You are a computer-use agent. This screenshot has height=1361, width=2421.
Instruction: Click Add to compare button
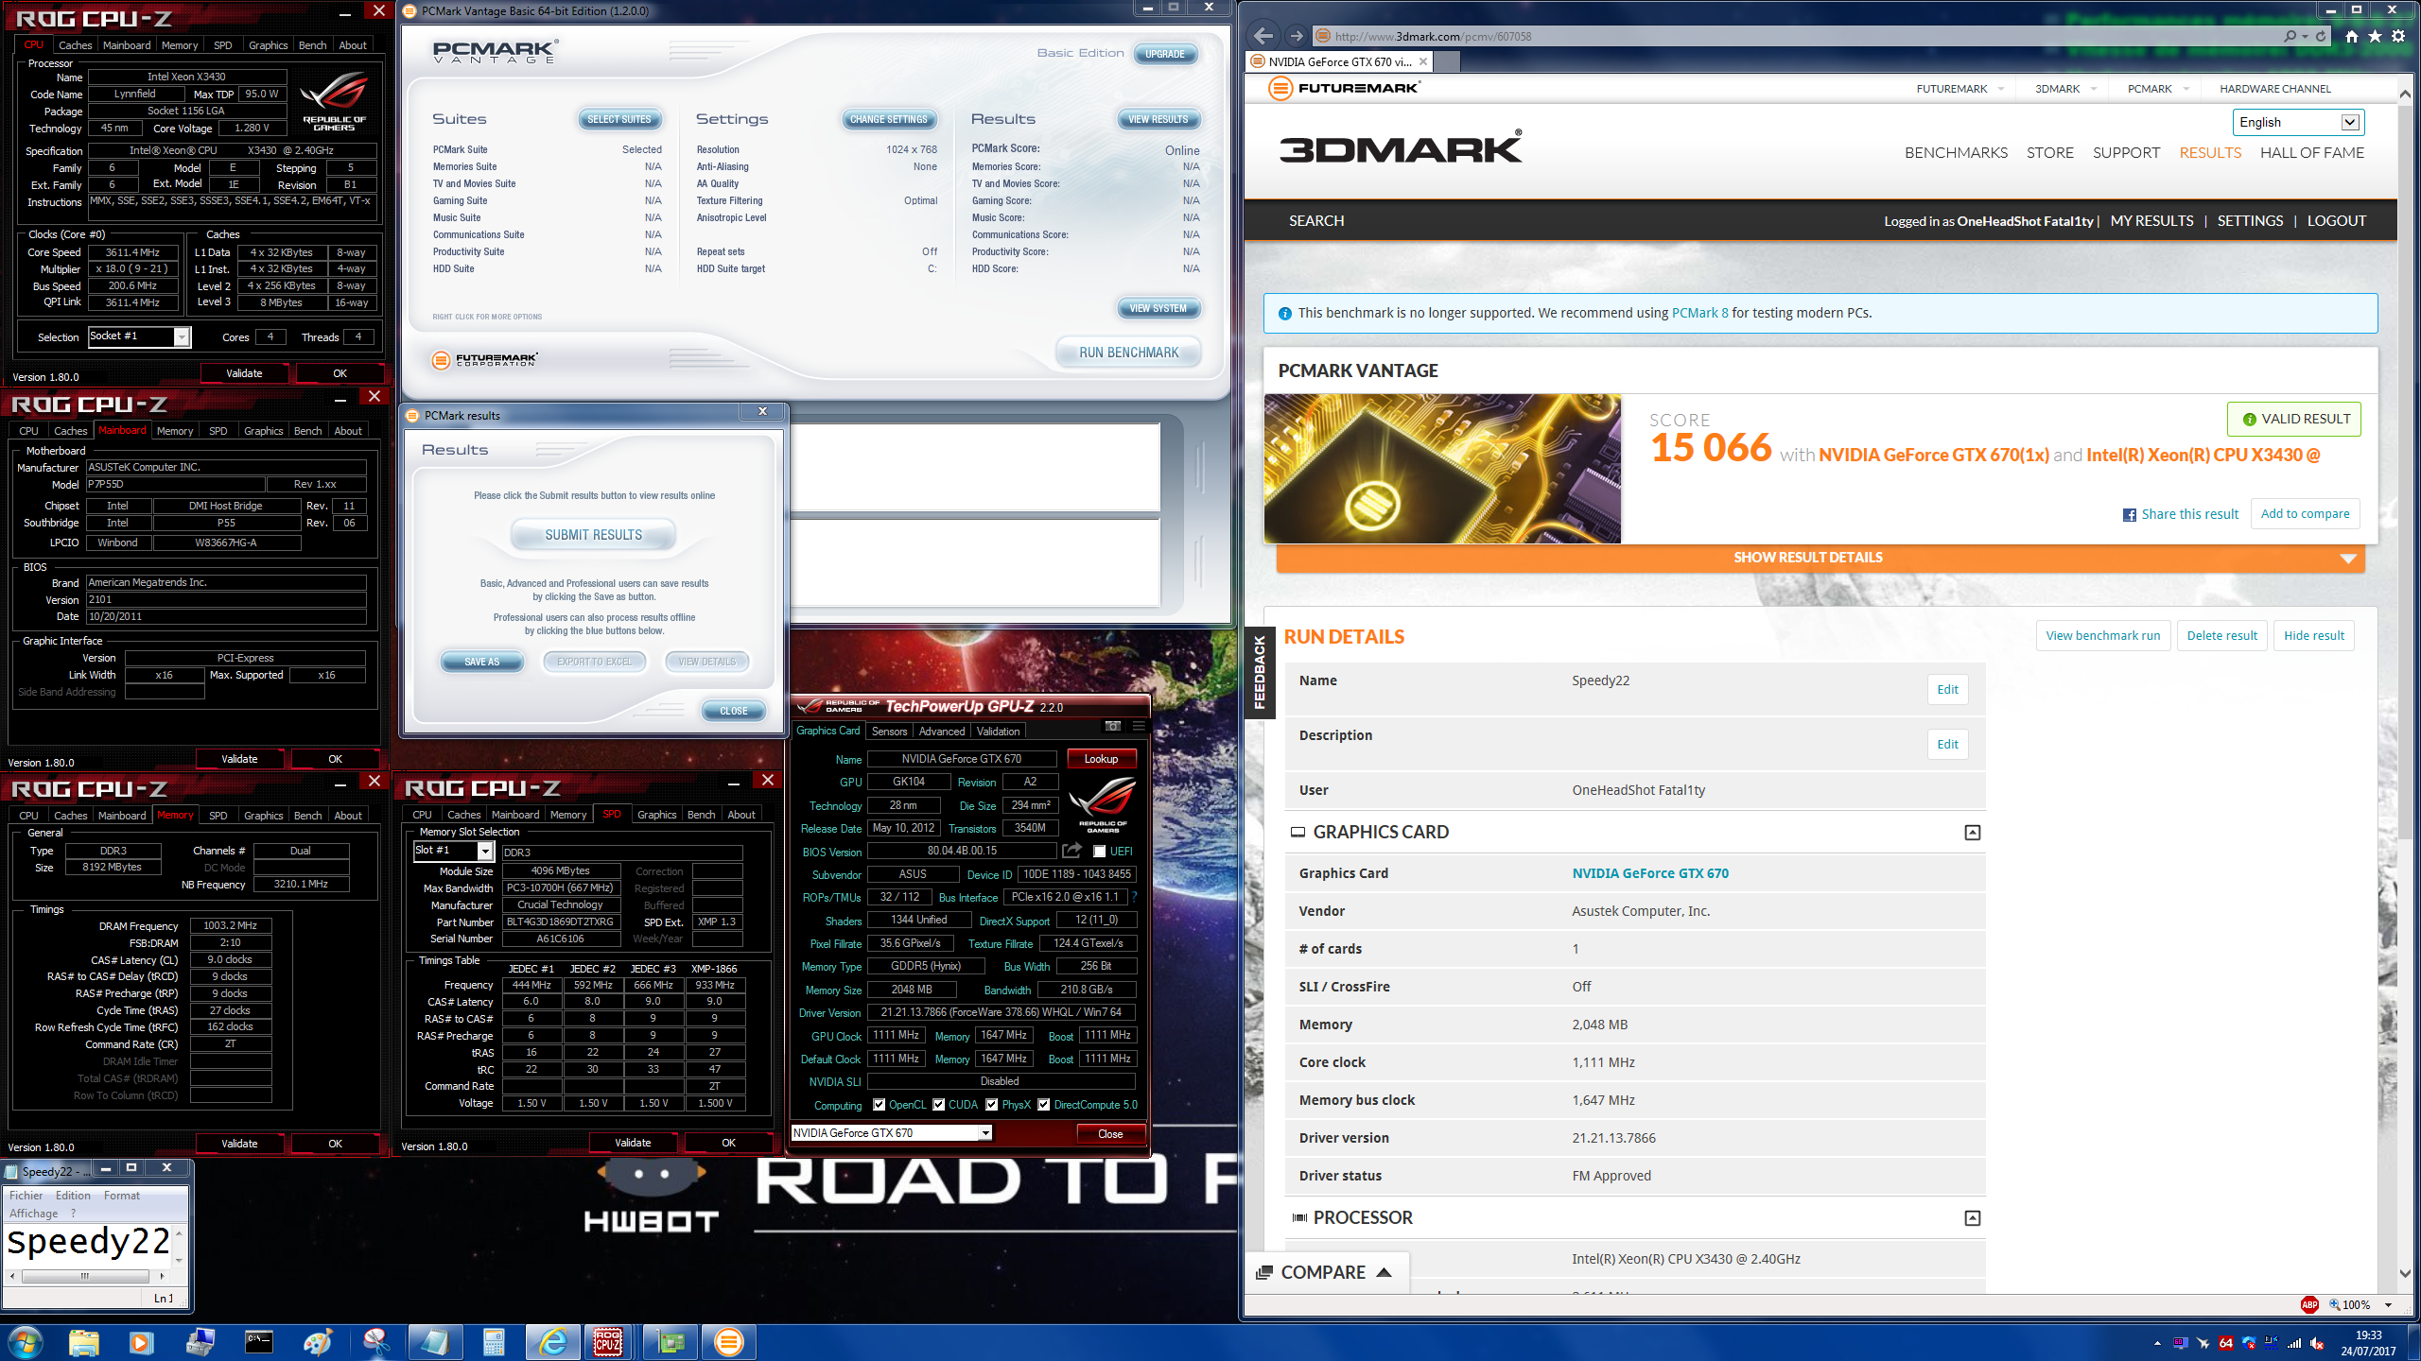coord(2305,513)
